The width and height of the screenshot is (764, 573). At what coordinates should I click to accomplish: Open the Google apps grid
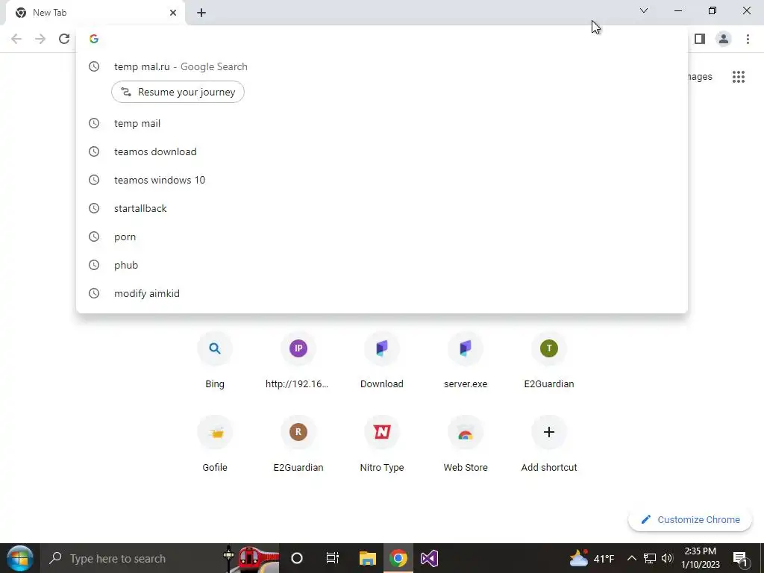738,77
